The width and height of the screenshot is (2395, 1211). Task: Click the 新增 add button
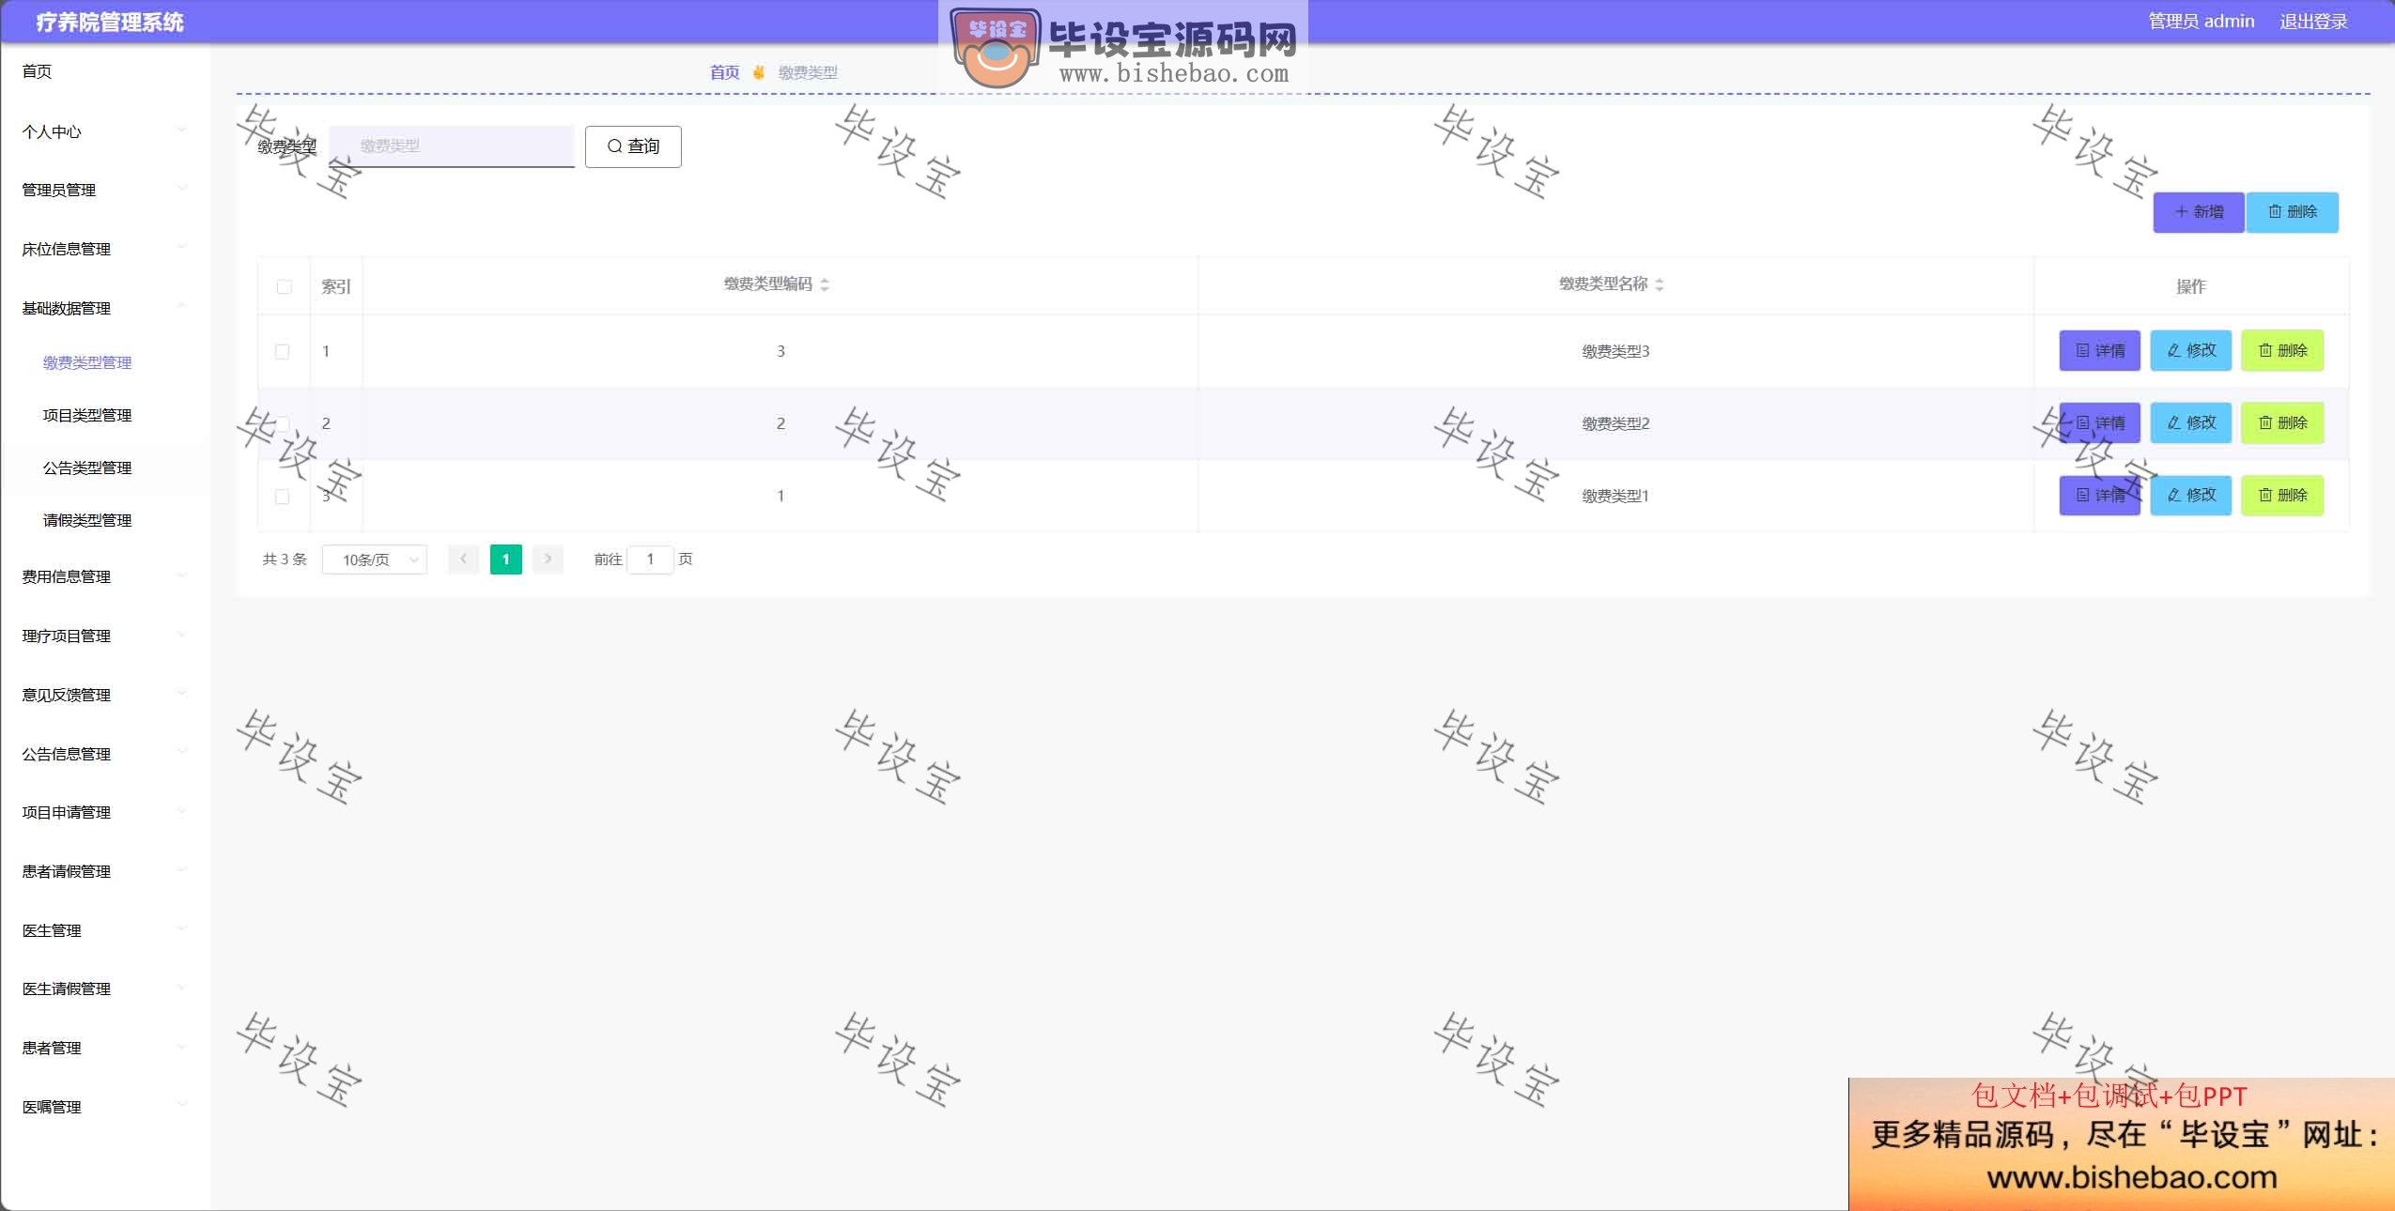tap(2199, 212)
